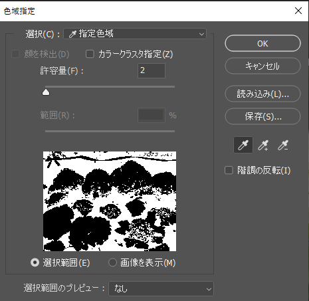Click the eyedropper icon inside 選択 dropdown
This screenshot has width=309, height=301.
72,34
